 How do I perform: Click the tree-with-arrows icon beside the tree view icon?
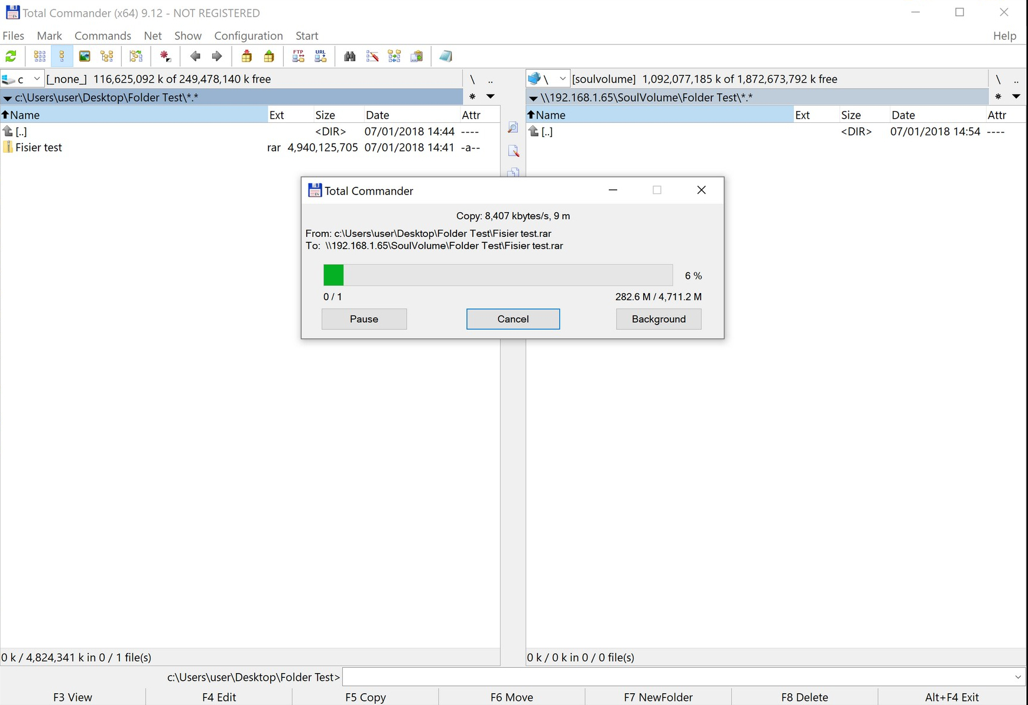[136, 56]
